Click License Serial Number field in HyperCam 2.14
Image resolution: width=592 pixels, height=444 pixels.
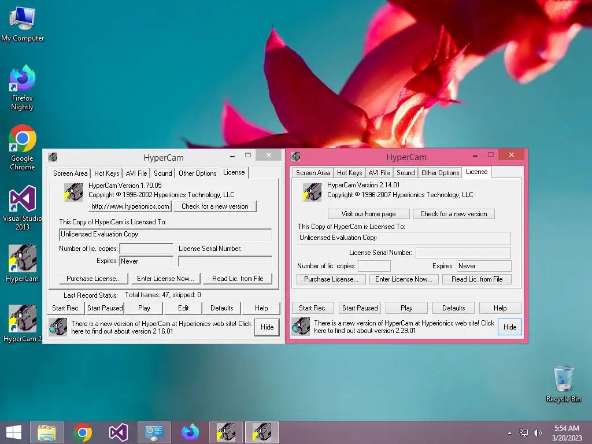click(x=463, y=253)
